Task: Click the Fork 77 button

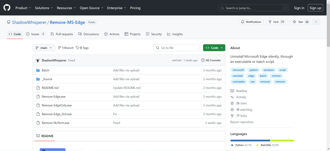Action: click(277, 22)
